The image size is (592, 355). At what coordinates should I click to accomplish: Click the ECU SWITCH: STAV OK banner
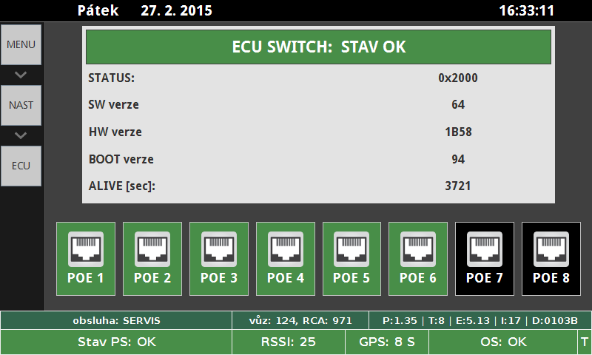(x=319, y=47)
